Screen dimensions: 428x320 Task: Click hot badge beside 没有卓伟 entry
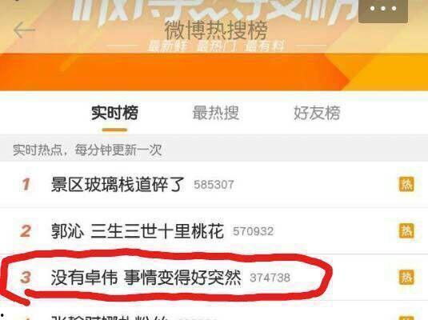pyautogui.click(x=406, y=278)
